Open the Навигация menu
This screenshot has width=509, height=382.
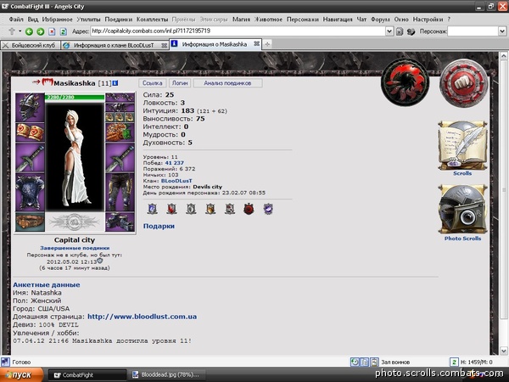pyautogui.click(x=338, y=20)
